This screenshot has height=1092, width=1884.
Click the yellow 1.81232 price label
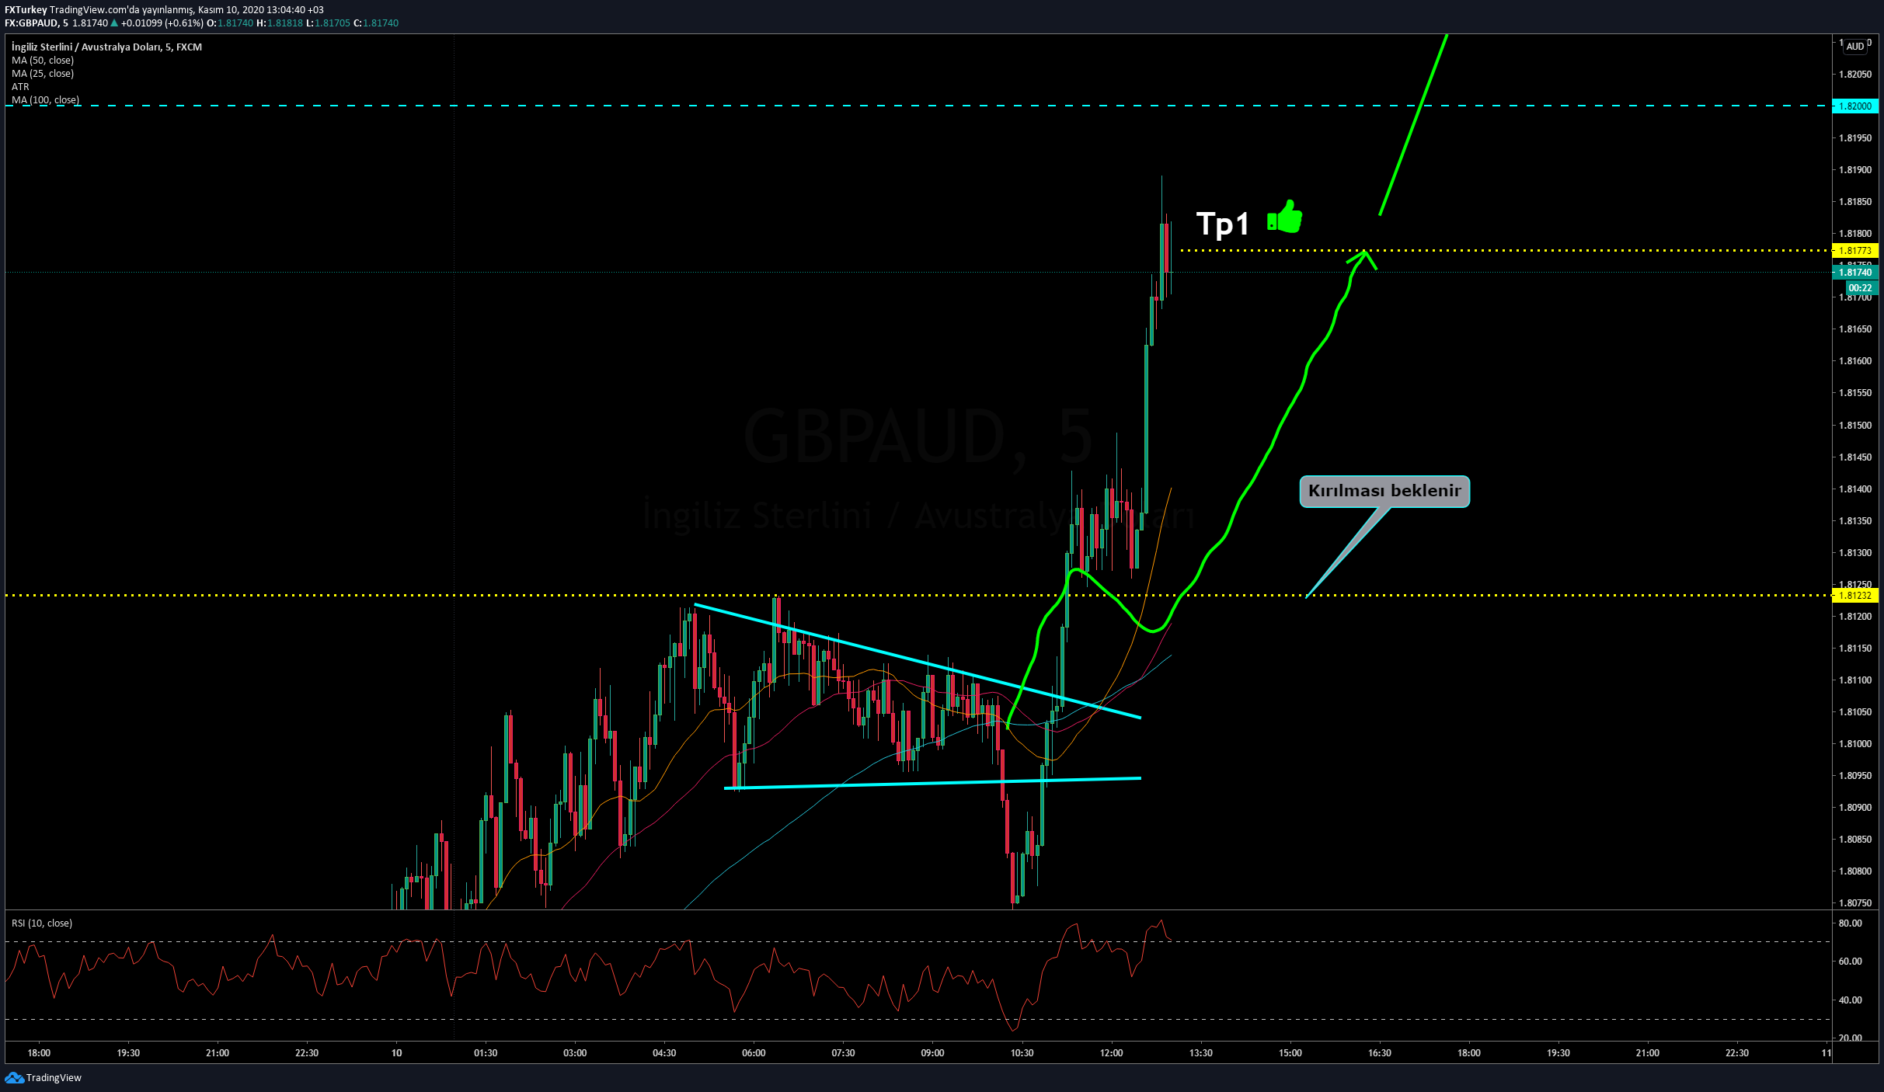point(1855,596)
